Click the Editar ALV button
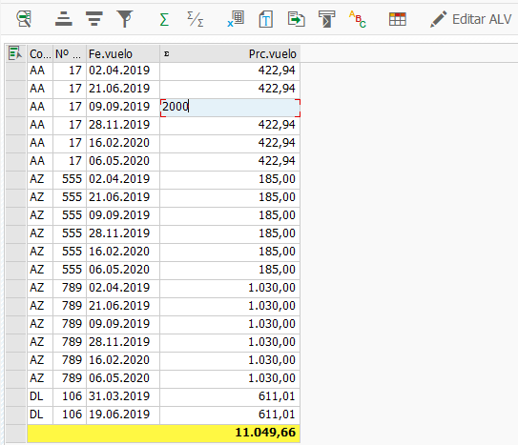The width and height of the screenshot is (518, 445). (470, 19)
